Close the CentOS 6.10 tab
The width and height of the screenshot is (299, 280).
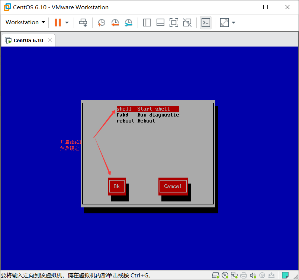pyautogui.click(x=50, y=40)
